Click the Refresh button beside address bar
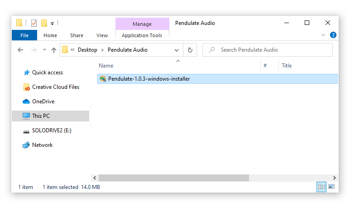 pyautogui.click(x=190, y=50)
